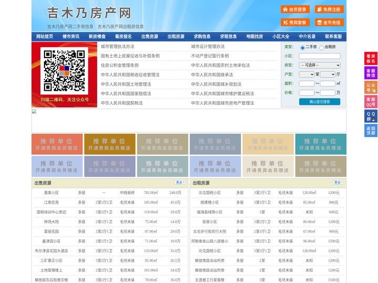Screen dimensions: 378x283
Task: Open 北屯步行街农行大院 rental listing
Action: (209, 232)
